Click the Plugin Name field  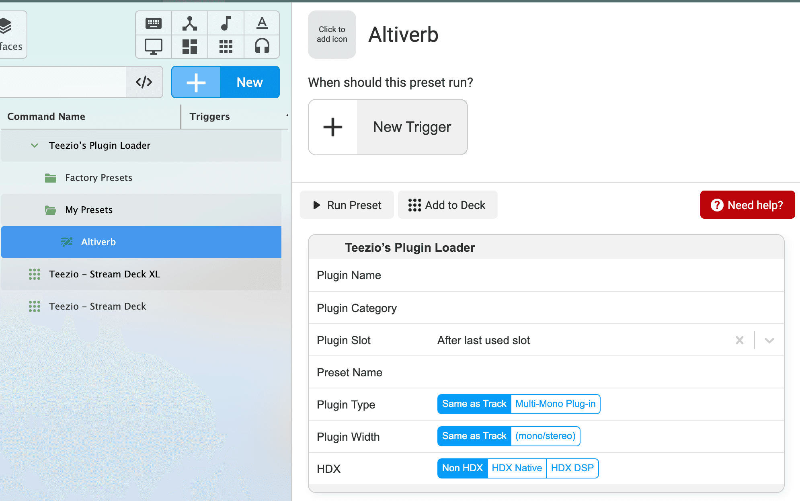(546, 275)
